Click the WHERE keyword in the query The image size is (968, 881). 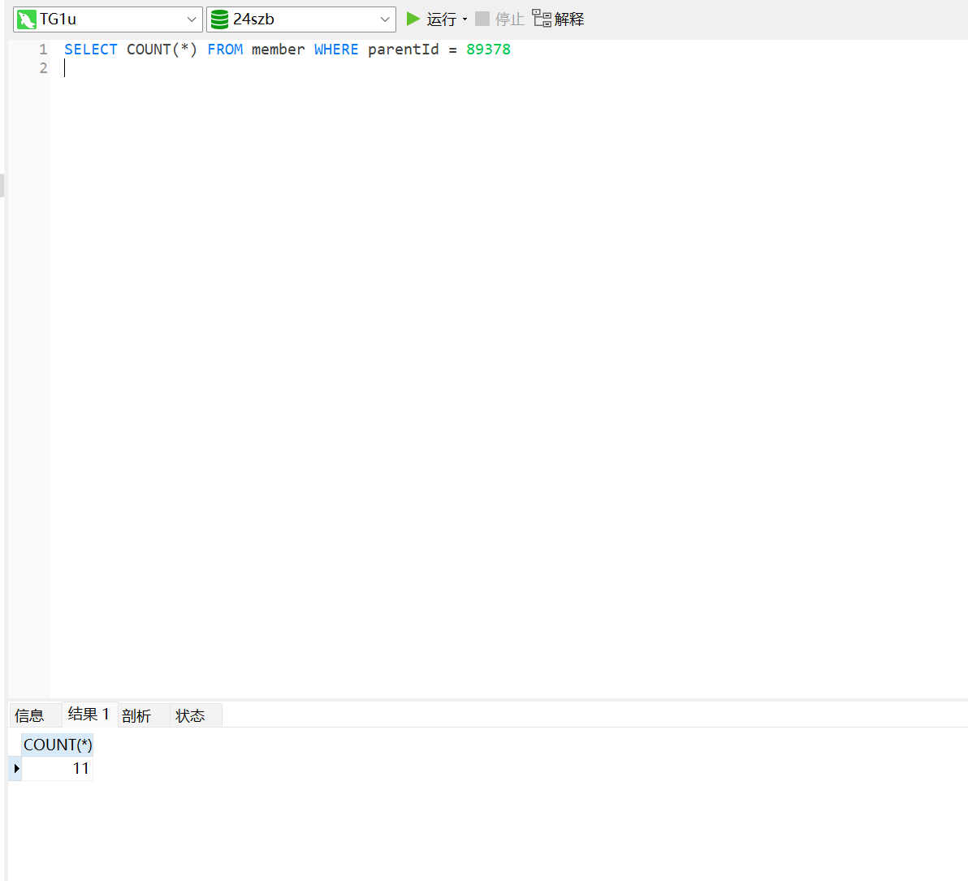click(336, 50)
